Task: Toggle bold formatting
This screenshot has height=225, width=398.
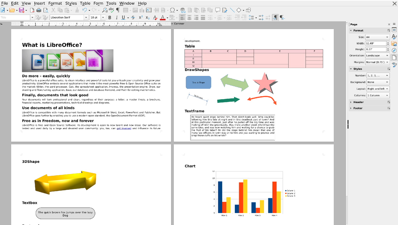Action: (x=109, y=18)
